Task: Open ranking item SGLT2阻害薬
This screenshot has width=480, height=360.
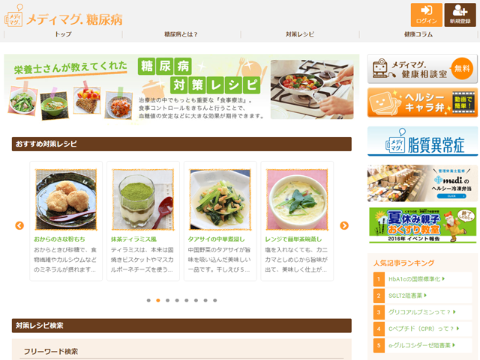Action: click(x=407, y=296)
